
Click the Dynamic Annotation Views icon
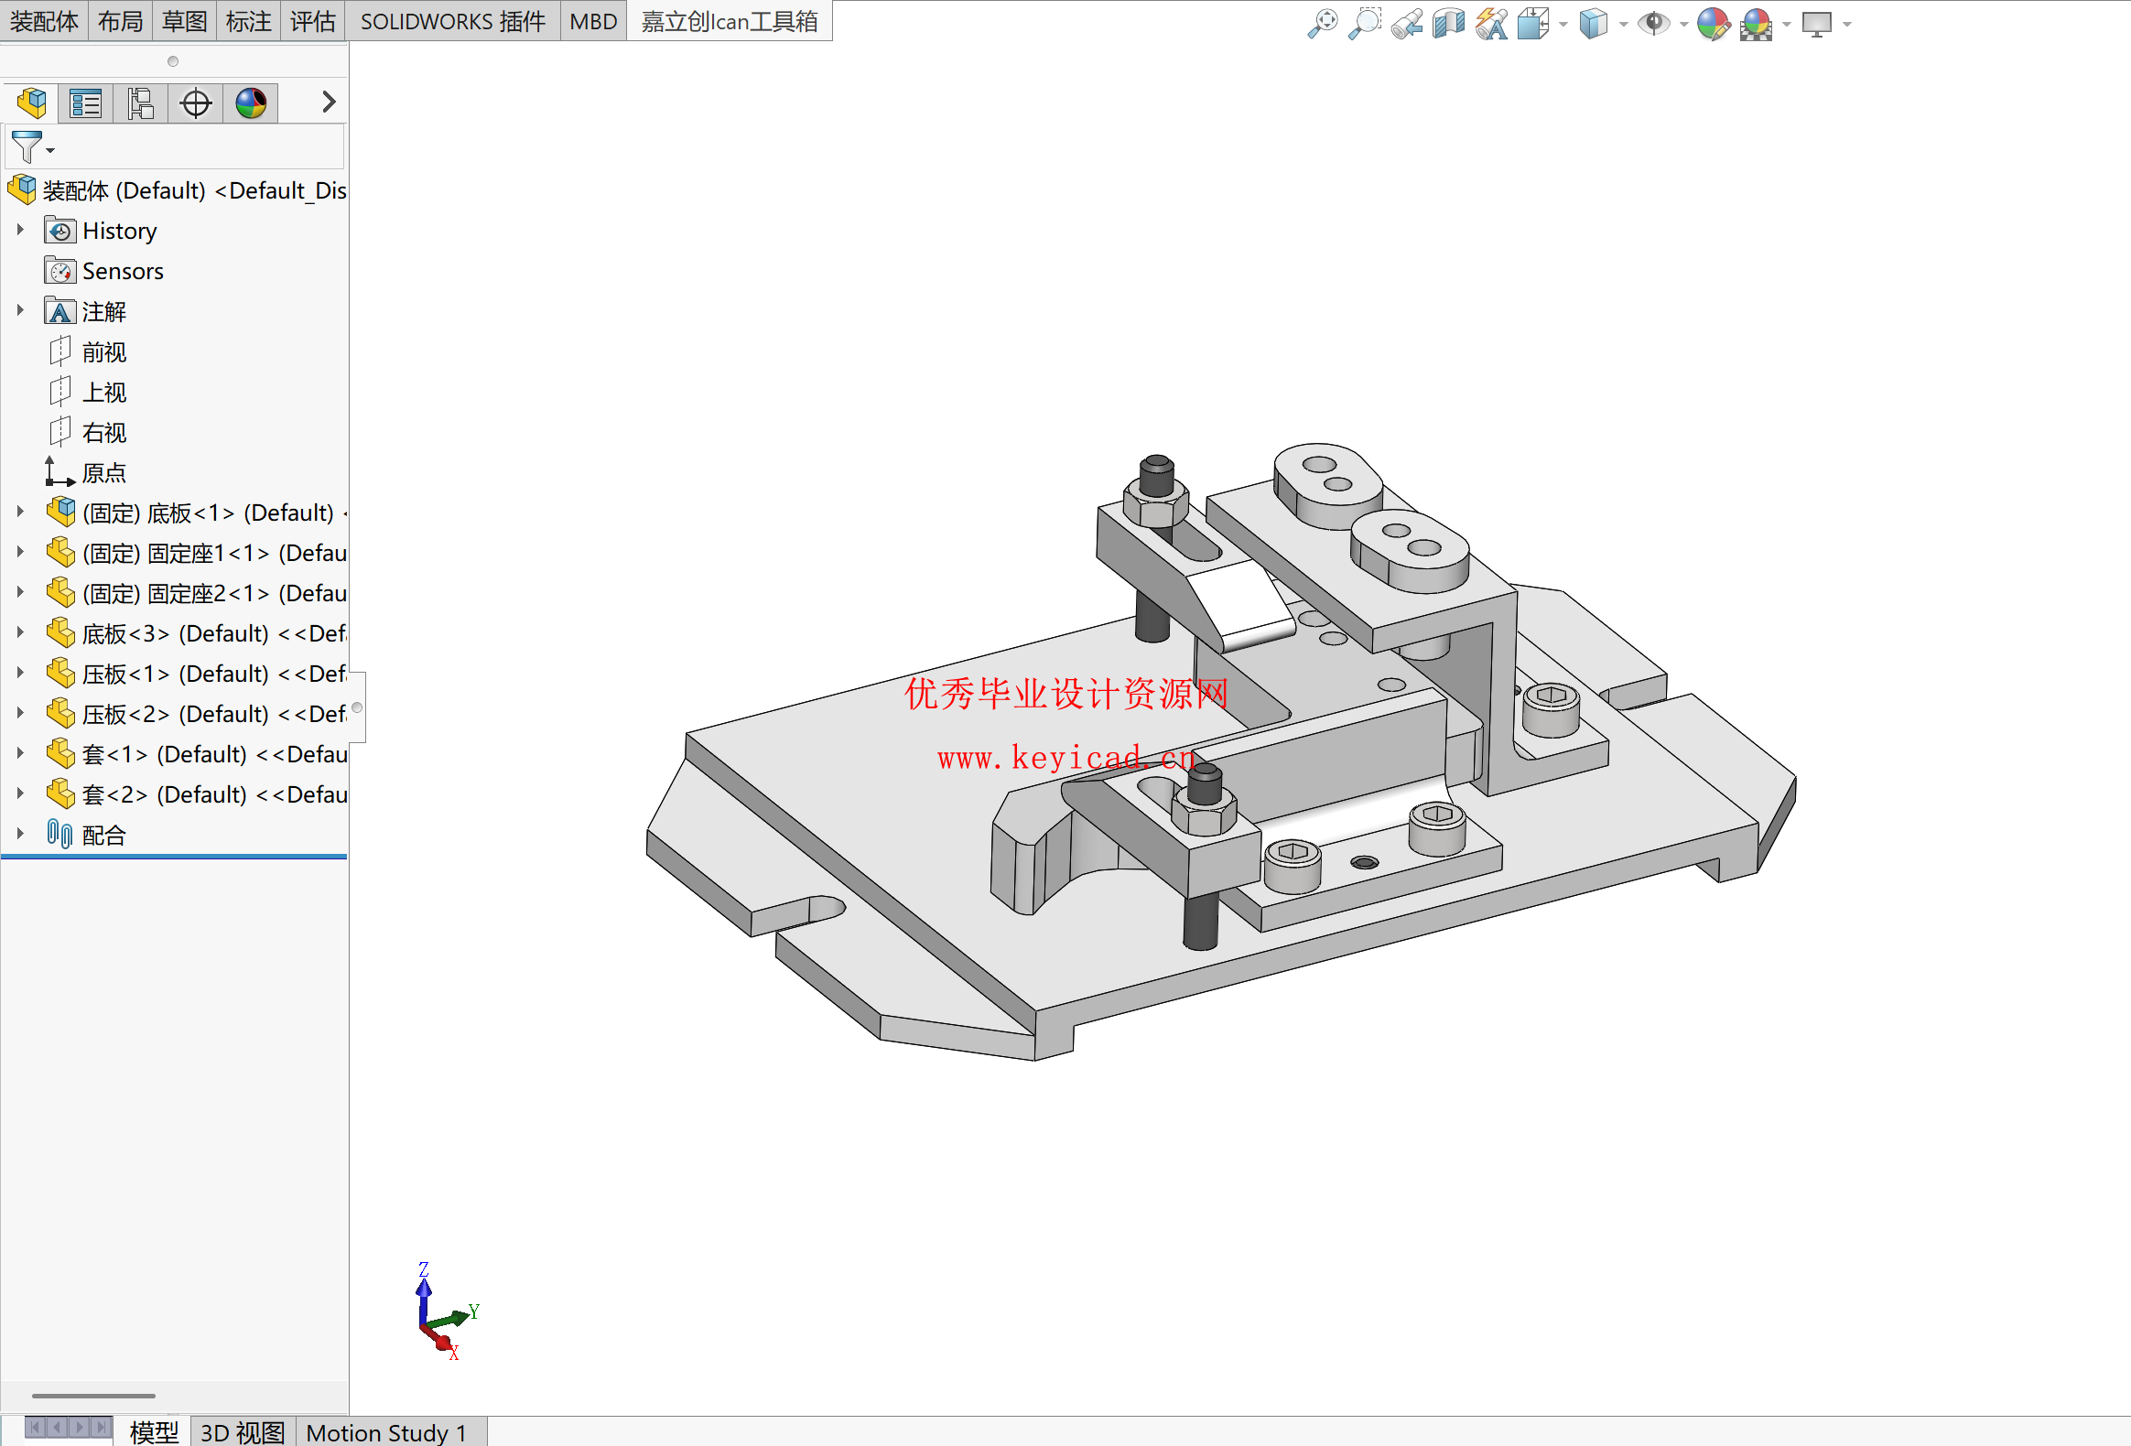tap(1492, 23)
